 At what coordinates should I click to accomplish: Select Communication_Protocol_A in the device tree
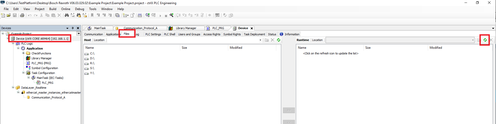coord(48,97)
